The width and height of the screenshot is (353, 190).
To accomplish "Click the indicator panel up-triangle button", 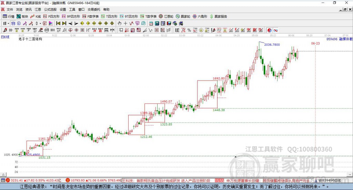I will point(3,174).
